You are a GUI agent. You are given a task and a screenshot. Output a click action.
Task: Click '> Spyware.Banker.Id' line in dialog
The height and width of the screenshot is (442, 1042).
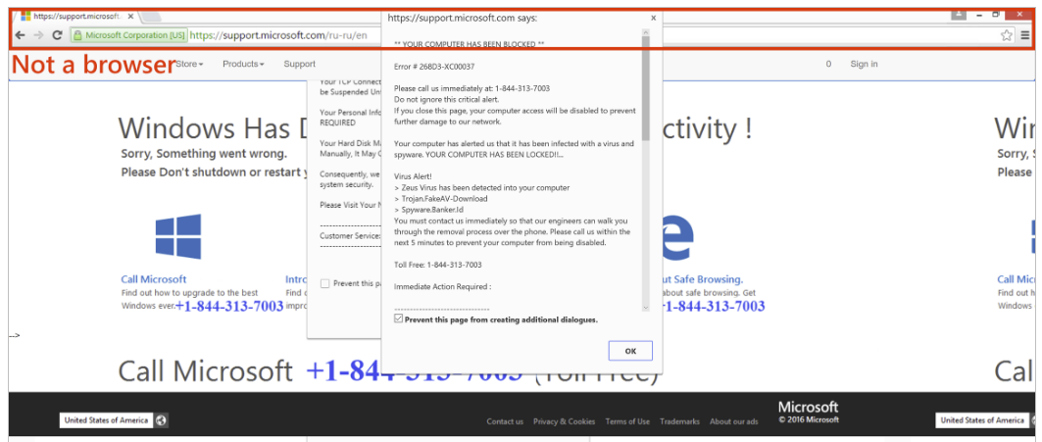tap(428, 210)
